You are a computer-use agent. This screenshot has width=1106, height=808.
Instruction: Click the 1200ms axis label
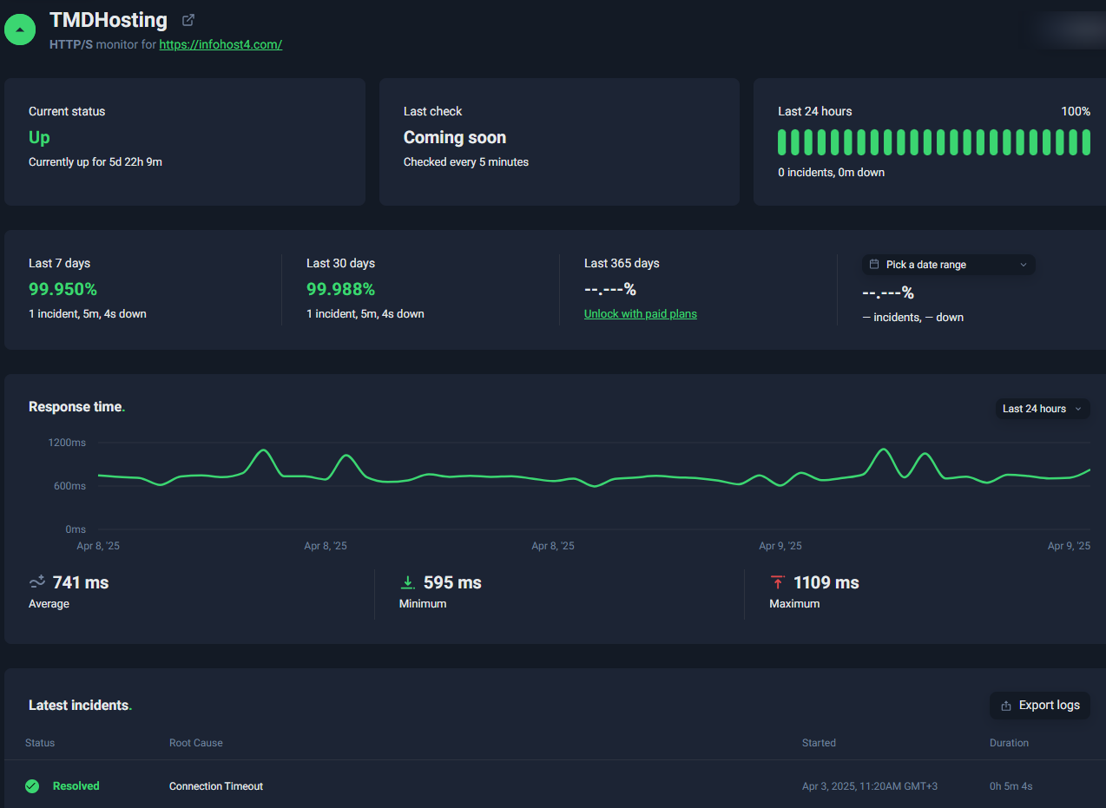tap(67, 443)
